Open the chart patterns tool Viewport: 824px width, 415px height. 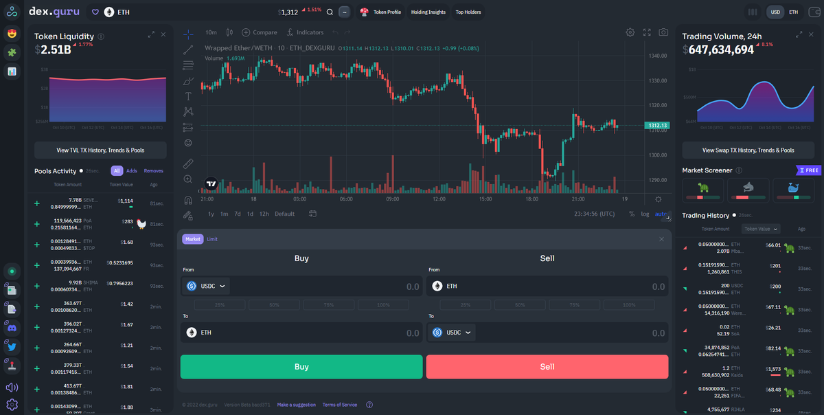coord(188,112)
